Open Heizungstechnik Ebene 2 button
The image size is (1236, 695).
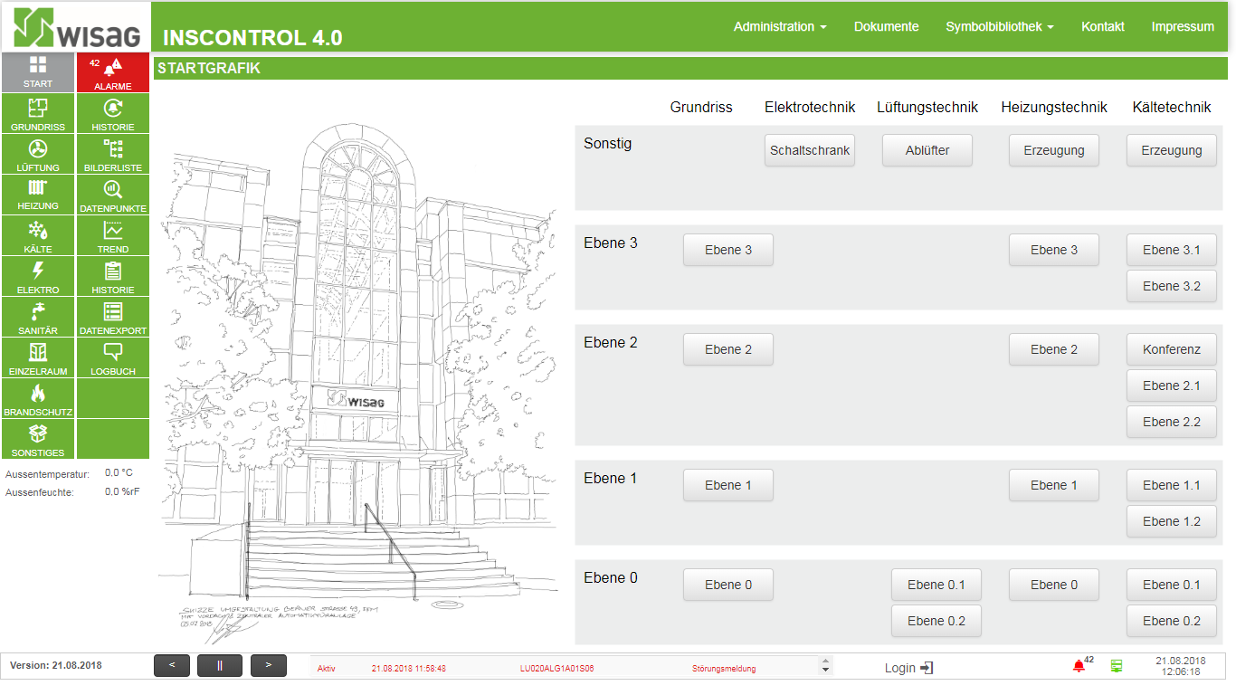coord(1054,349)
